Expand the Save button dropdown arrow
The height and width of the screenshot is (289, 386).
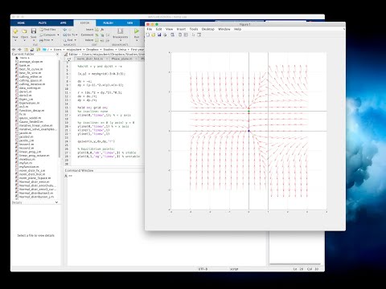(34, 41)
